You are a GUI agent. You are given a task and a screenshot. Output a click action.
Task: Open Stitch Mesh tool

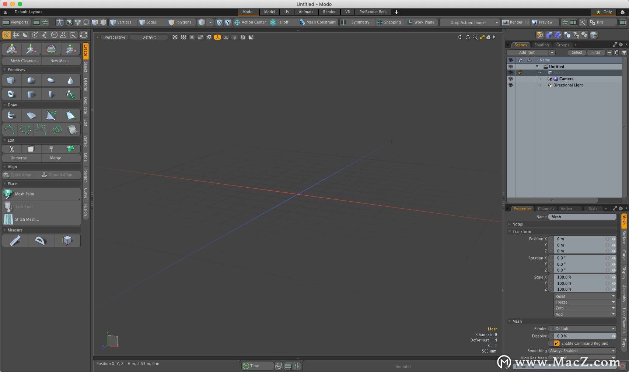42,219
